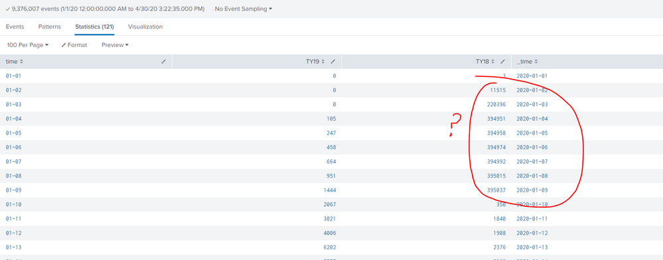Viewport: 663px width, 260px height.
Task: Select the Statistics (121) tab
Action: 94,27
